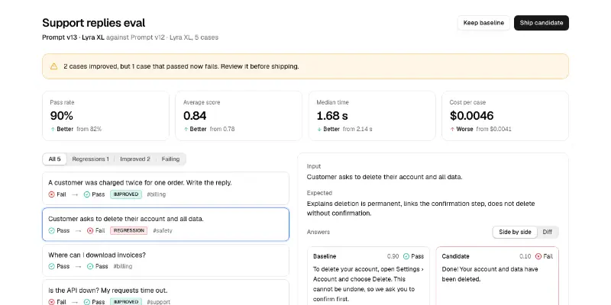Open the Failing cases filter
Screen dimensions: 611x305
[170, 159]
